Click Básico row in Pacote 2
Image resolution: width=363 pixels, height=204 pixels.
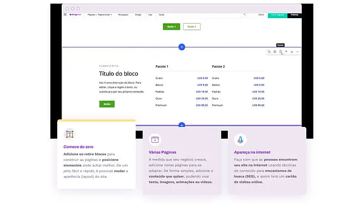[x=238, y=85]
